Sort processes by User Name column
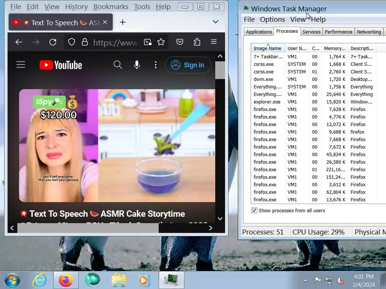Image resolution: width=386 pixels, height=289 pixels. point(297,48)
